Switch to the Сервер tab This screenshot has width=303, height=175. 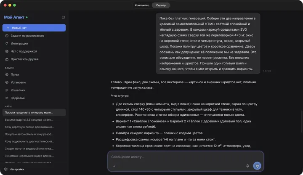click(161, 5)
